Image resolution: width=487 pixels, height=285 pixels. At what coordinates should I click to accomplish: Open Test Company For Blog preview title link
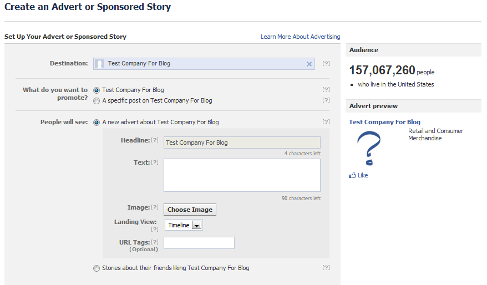pos(384,122)
